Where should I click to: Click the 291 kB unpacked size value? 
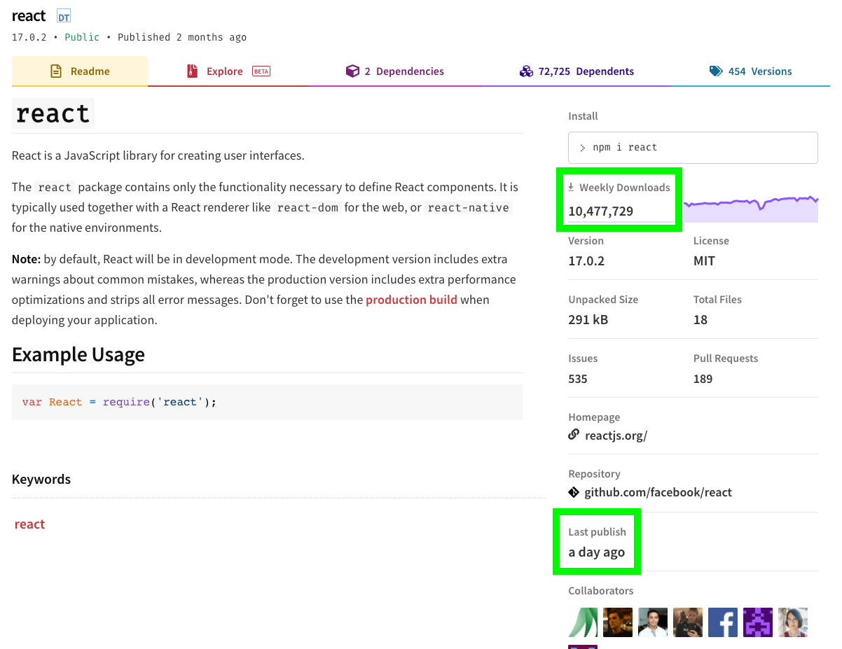click(588, 320)
